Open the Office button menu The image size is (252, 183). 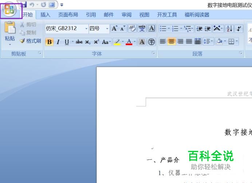click(9, 9)
